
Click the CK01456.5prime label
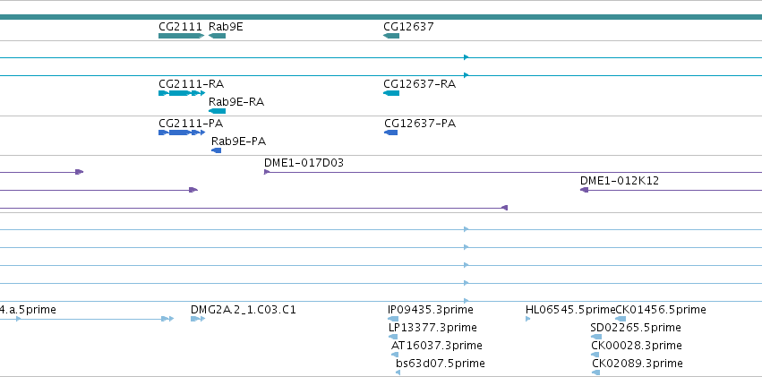661,310
